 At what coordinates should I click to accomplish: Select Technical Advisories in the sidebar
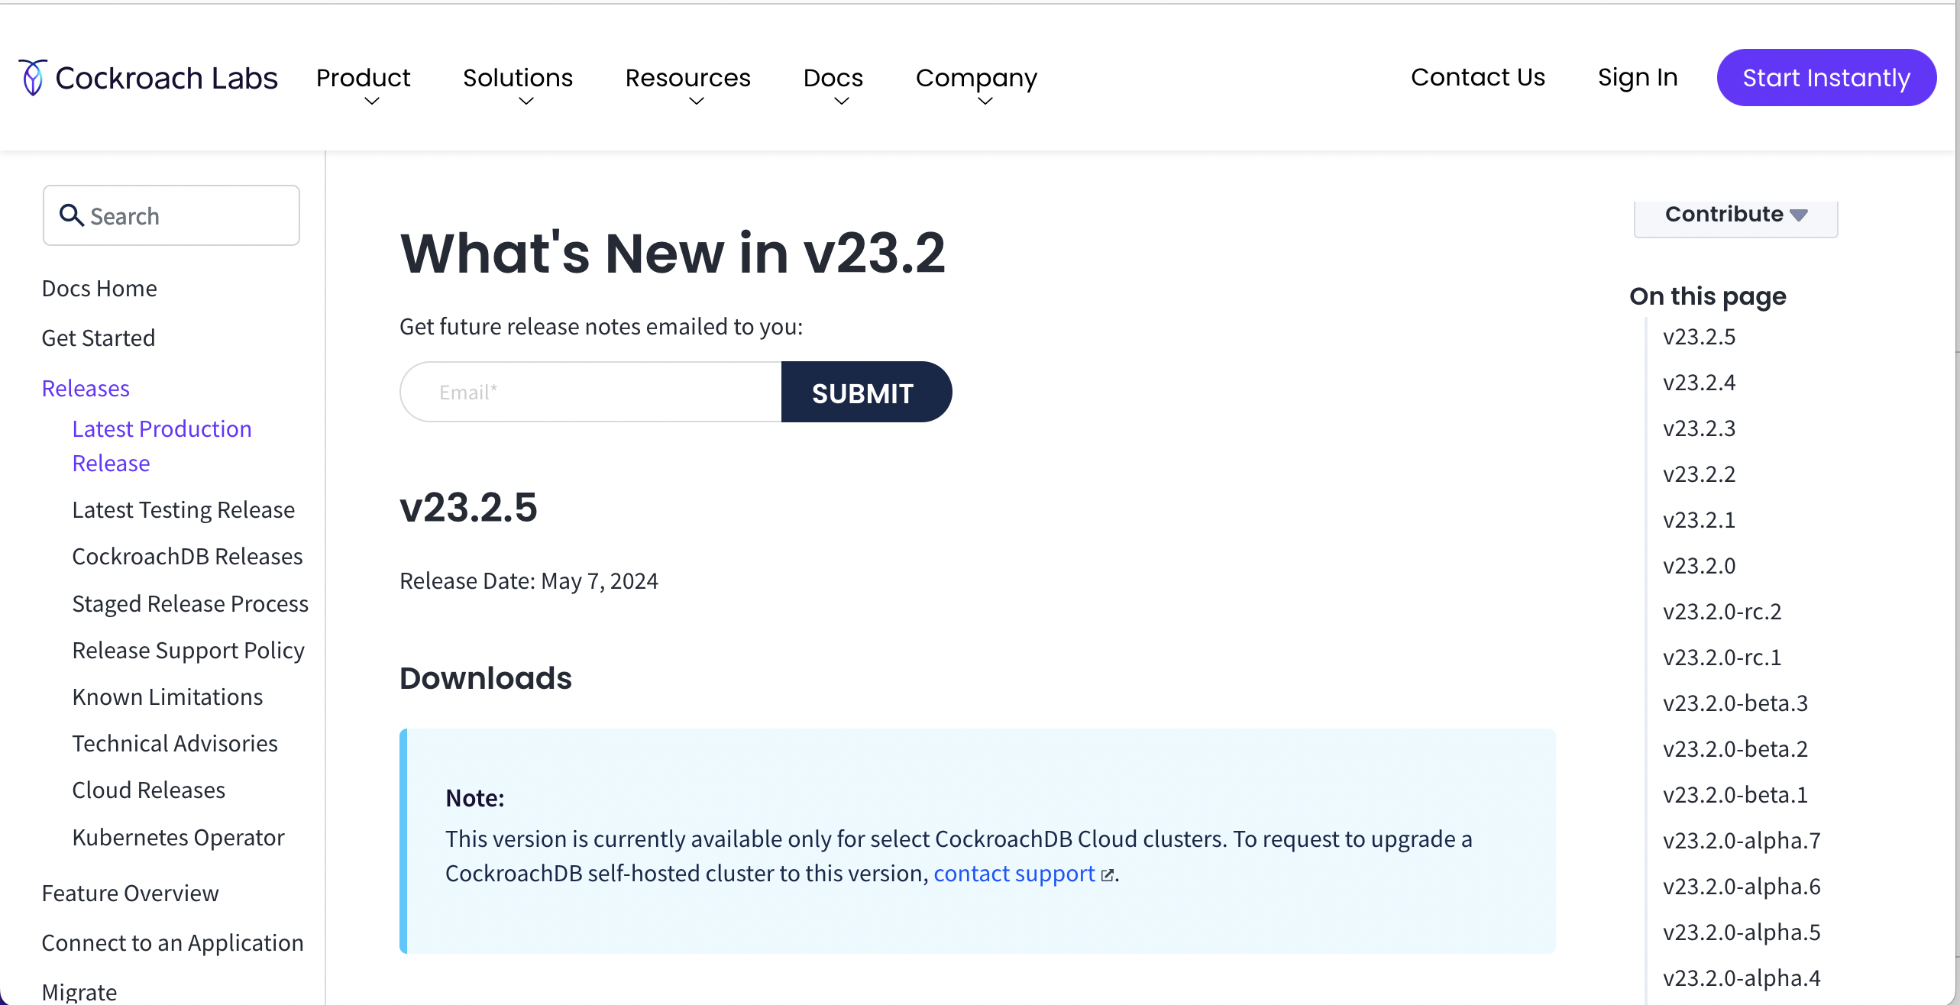(x=174, y=742)
